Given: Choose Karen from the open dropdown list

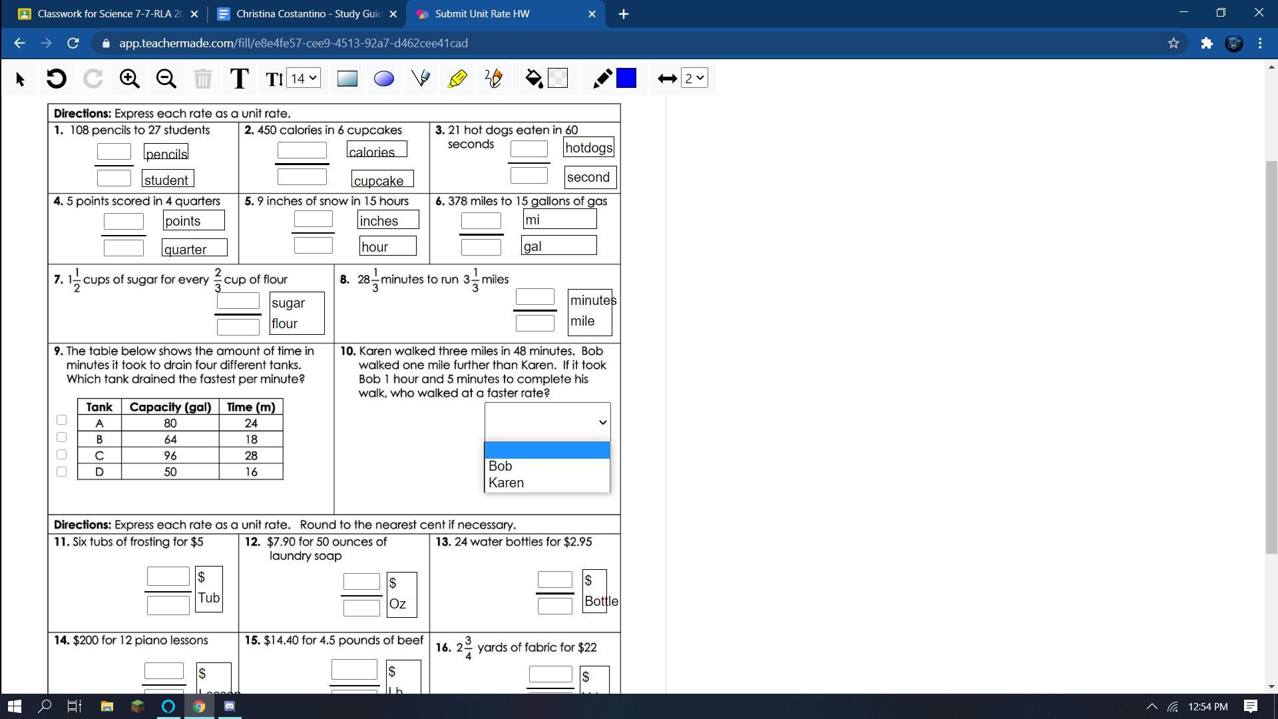Looking at the screenshot, I should pos(506,483).
